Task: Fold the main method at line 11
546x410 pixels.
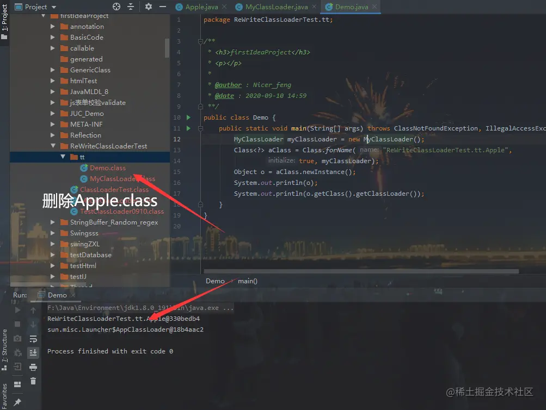Action: 200,128
